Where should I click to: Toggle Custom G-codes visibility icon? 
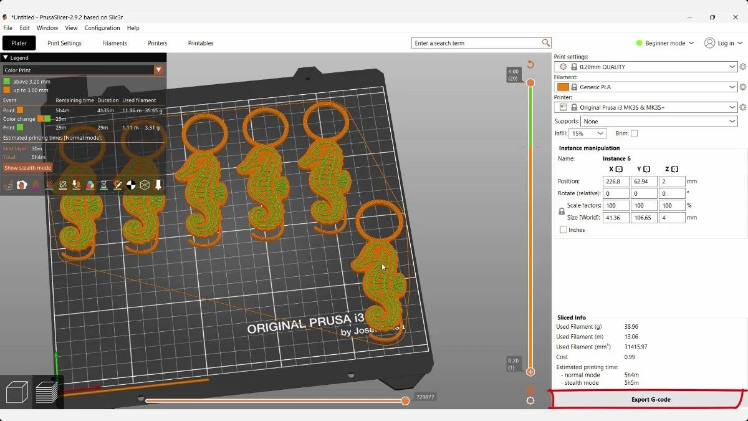click(117, 185)
